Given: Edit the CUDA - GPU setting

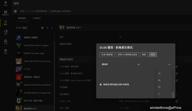Looking at the screenshot, I should coord(177,101).
